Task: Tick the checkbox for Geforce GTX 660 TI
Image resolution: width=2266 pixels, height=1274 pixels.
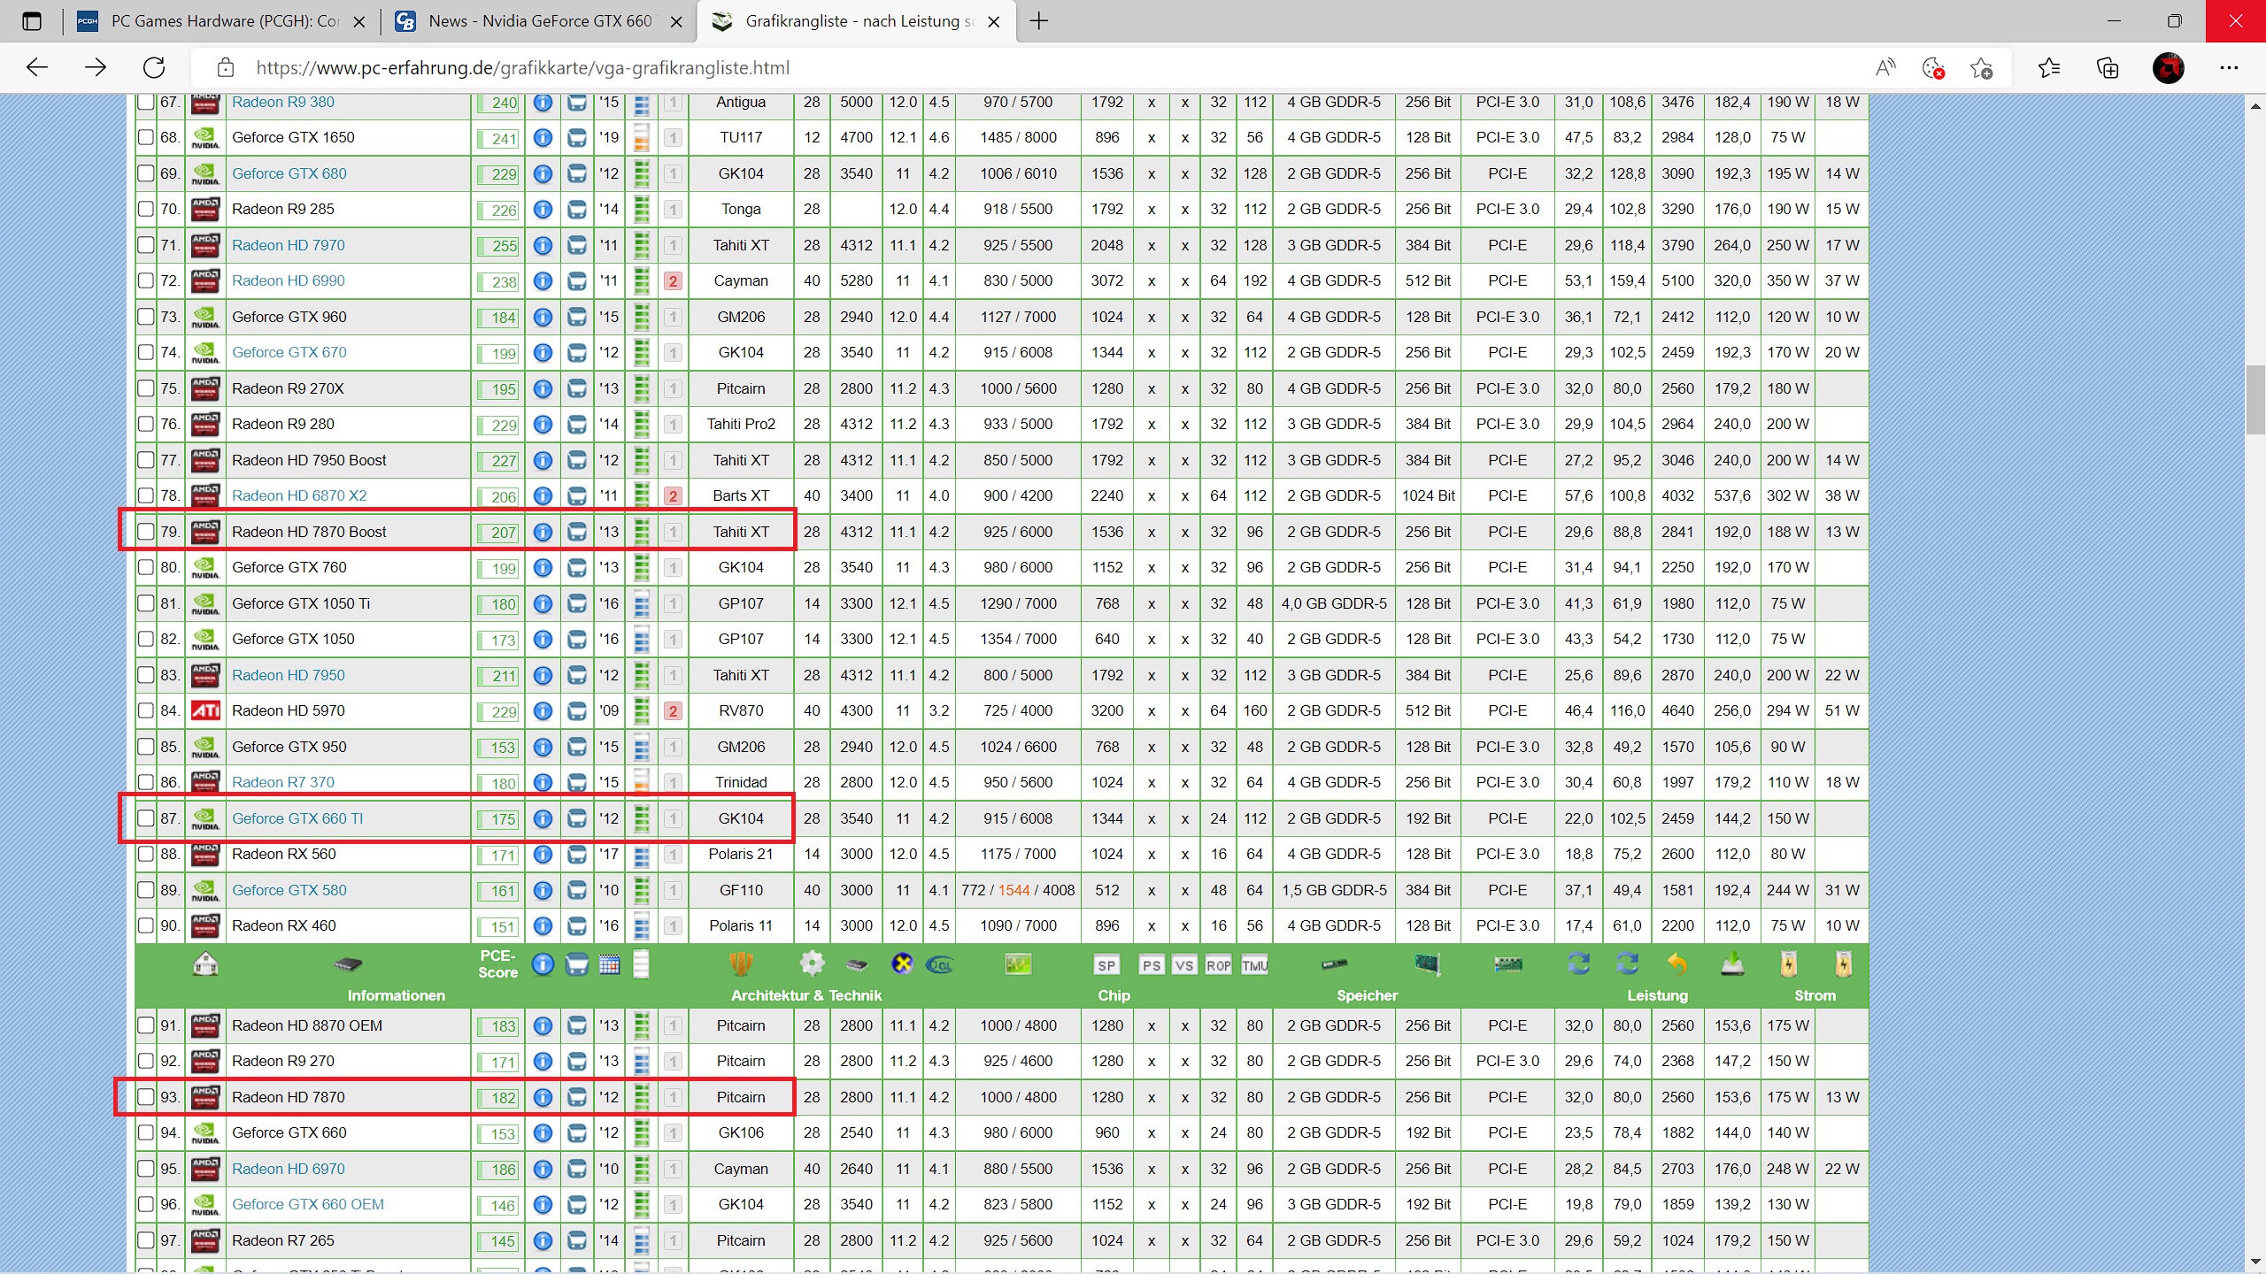Action: pyautogui.click(x=146, y=818)
